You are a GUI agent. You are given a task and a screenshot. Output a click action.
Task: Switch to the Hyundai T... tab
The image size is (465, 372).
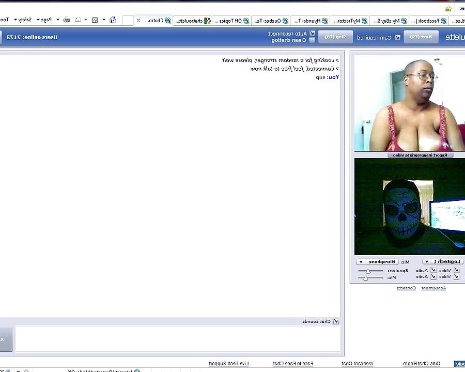311,21
